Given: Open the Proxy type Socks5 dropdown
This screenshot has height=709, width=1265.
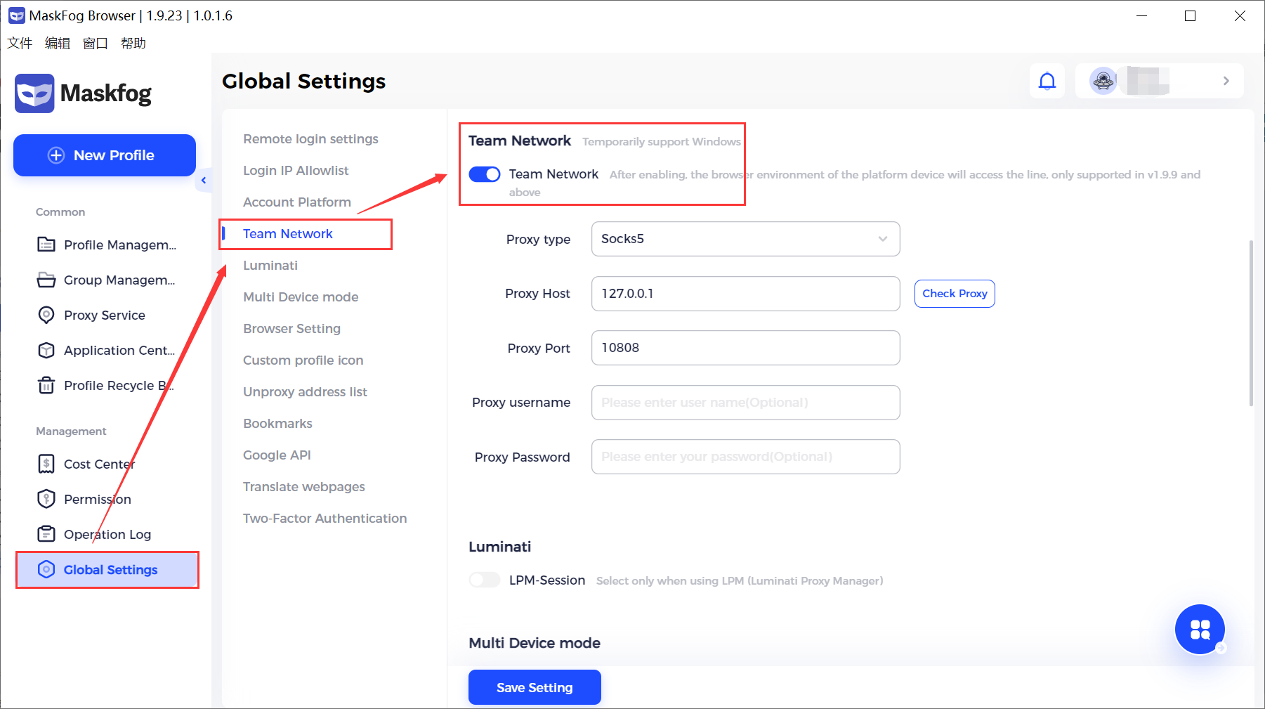Looking at the screenshot, I should click(x=746, y=239).
